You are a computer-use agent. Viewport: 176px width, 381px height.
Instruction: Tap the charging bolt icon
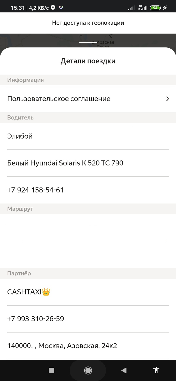click(x=165, y=8)
